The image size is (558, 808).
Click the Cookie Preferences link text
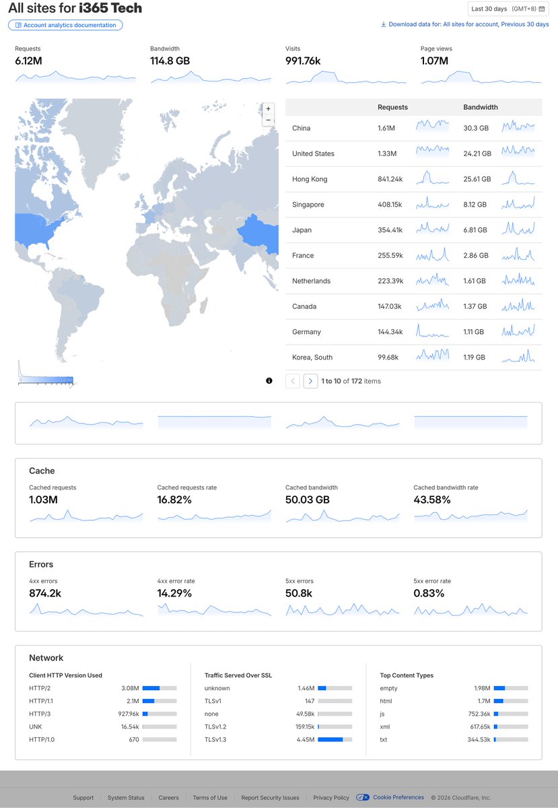398,797
